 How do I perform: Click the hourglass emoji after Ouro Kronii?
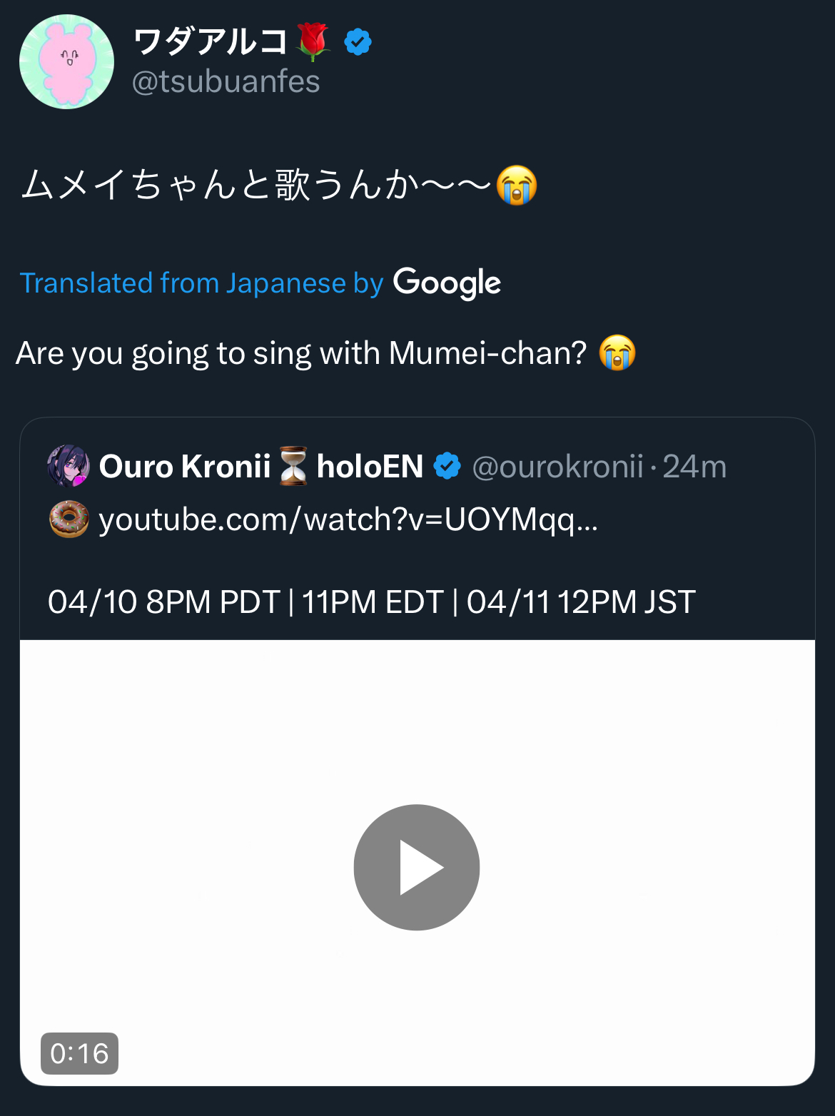pos(293,466)
